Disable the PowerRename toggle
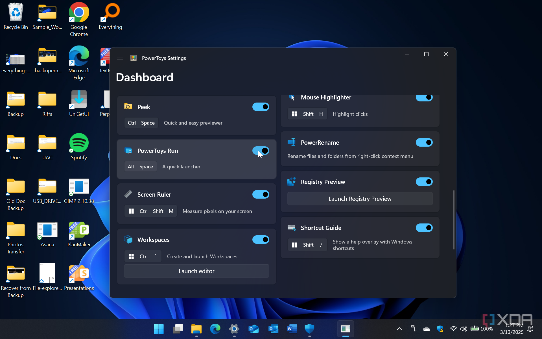542x339 pixels. pos(424,142)
